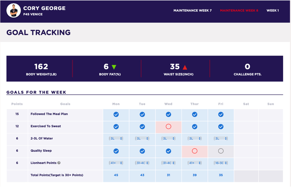Image resolution: width=291 pixels, height=187 pixels.
Task: Uncheck Followed The Meal Plan for Thursday
Action: click(x=195, y=114)
